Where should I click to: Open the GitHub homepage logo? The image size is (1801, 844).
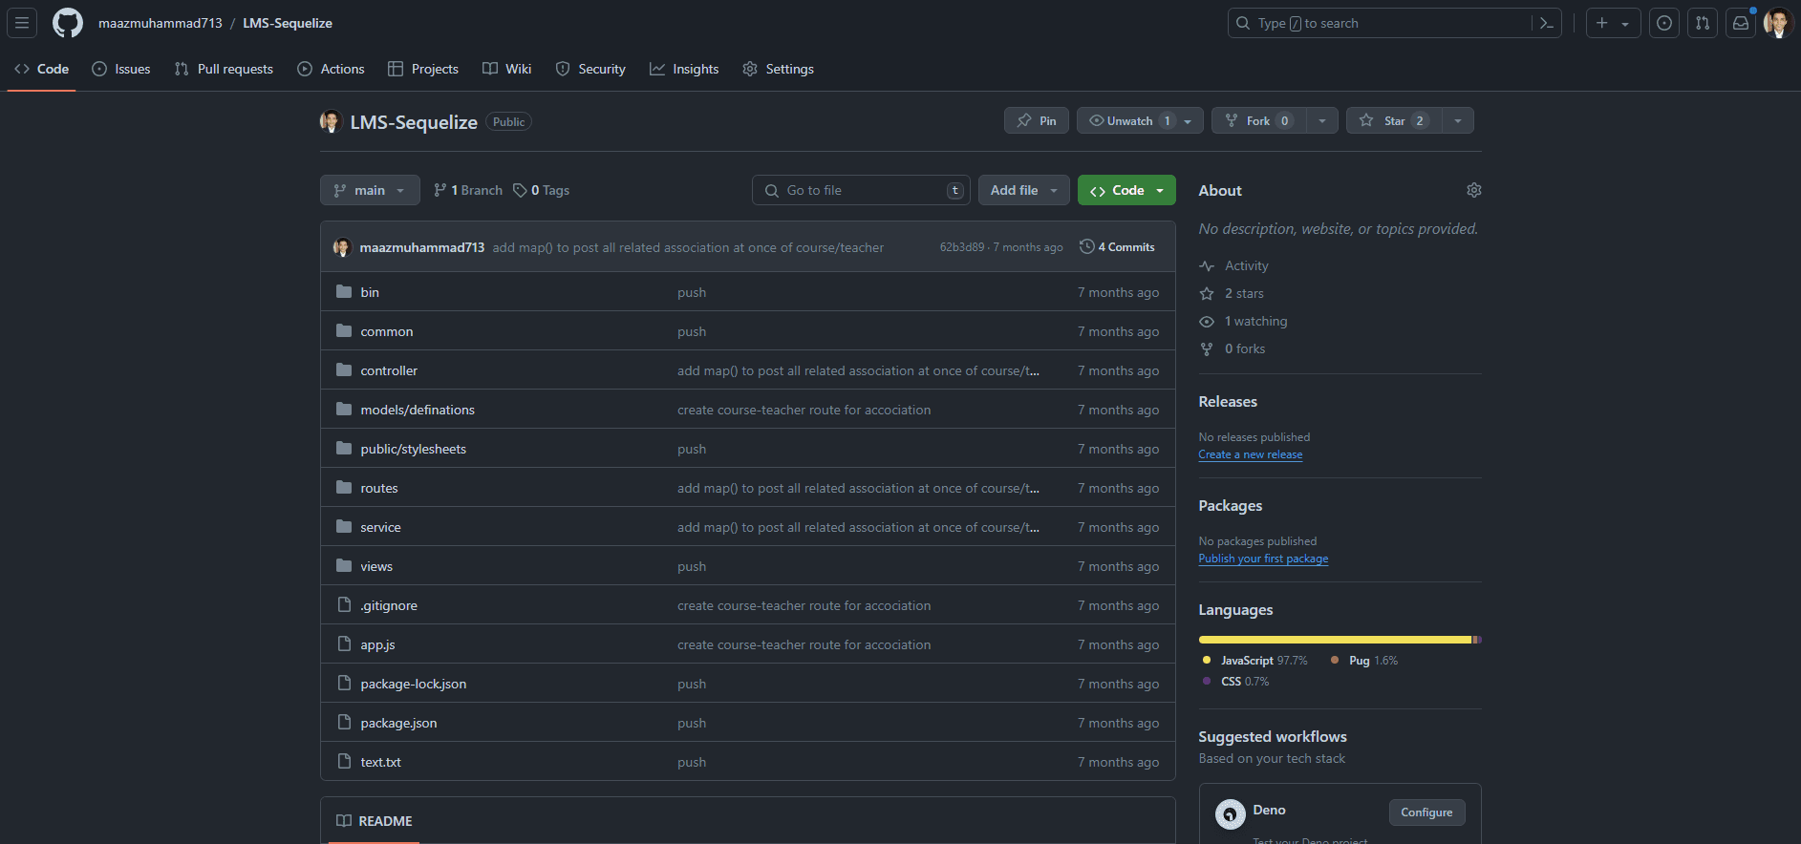pos(68,23)
